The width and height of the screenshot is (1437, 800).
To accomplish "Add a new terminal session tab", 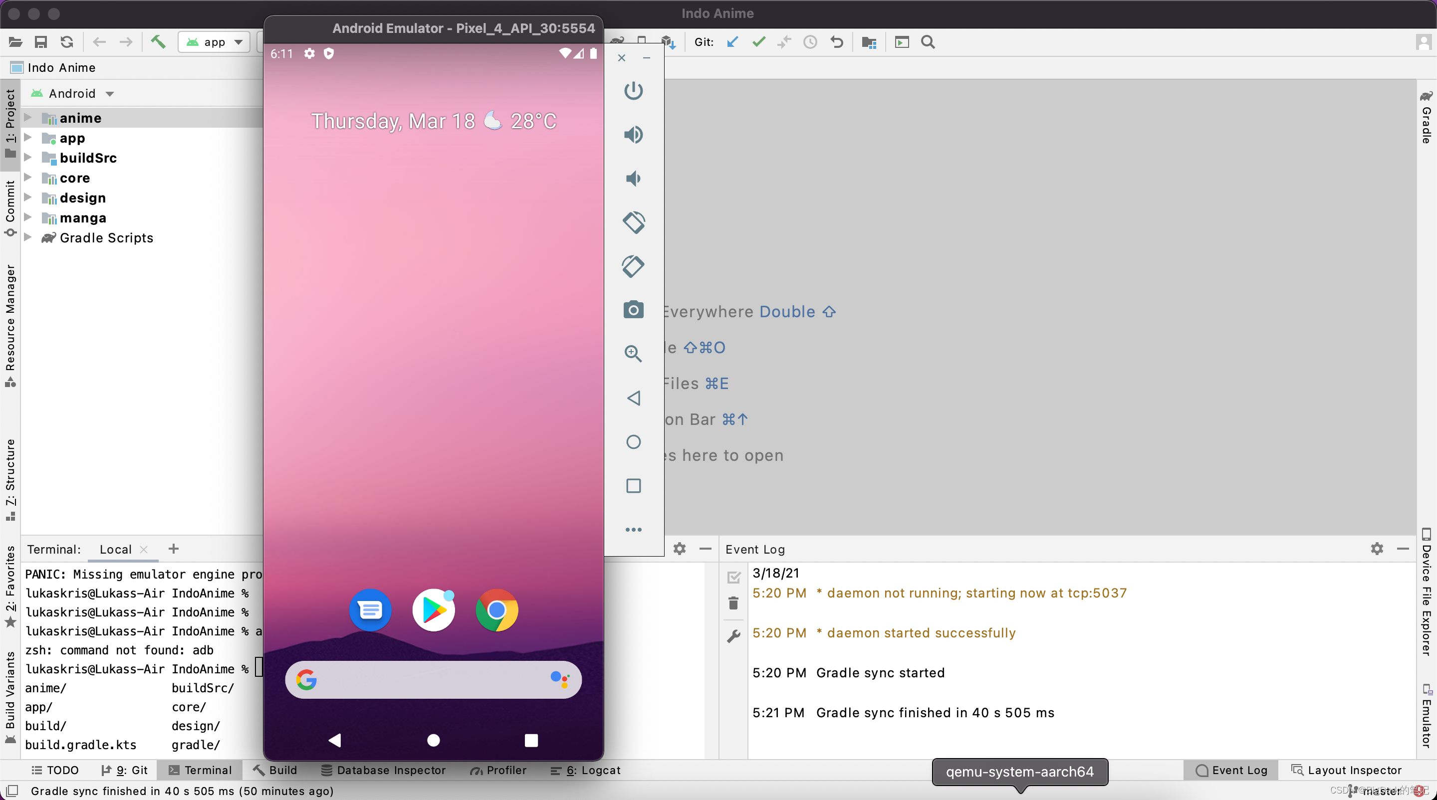I will click(x=174, y=549).
